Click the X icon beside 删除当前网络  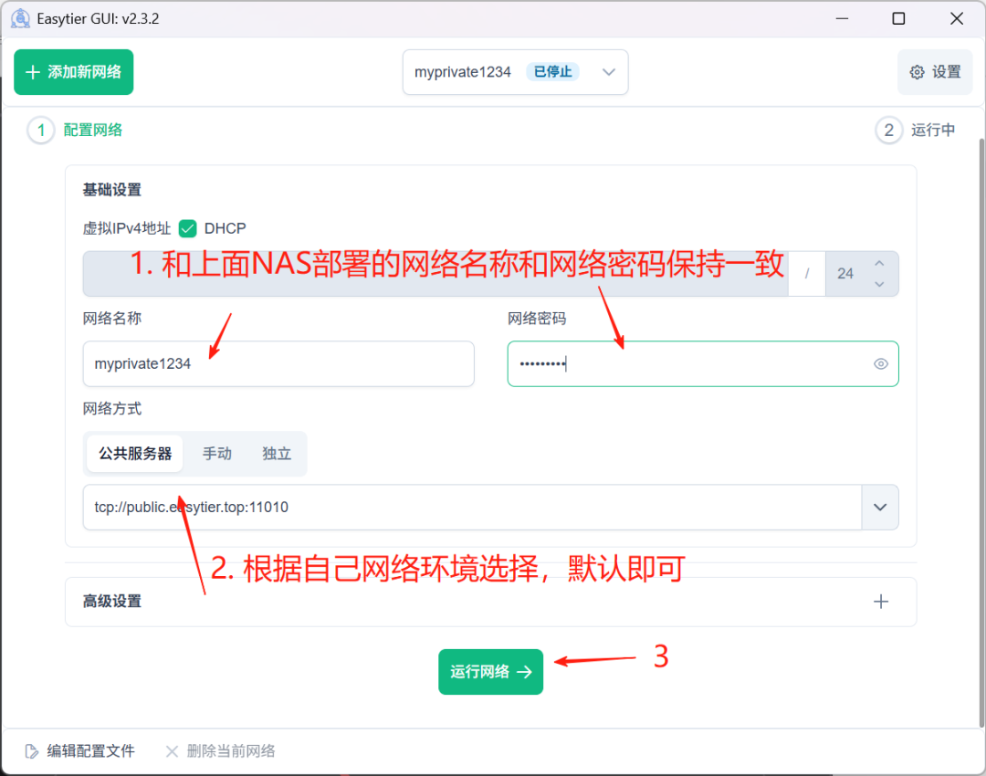point(172,750)
